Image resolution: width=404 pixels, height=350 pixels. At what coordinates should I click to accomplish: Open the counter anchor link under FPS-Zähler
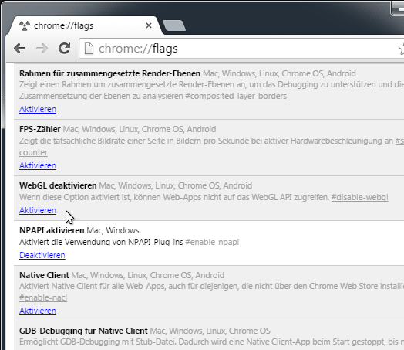pos(33,152)
